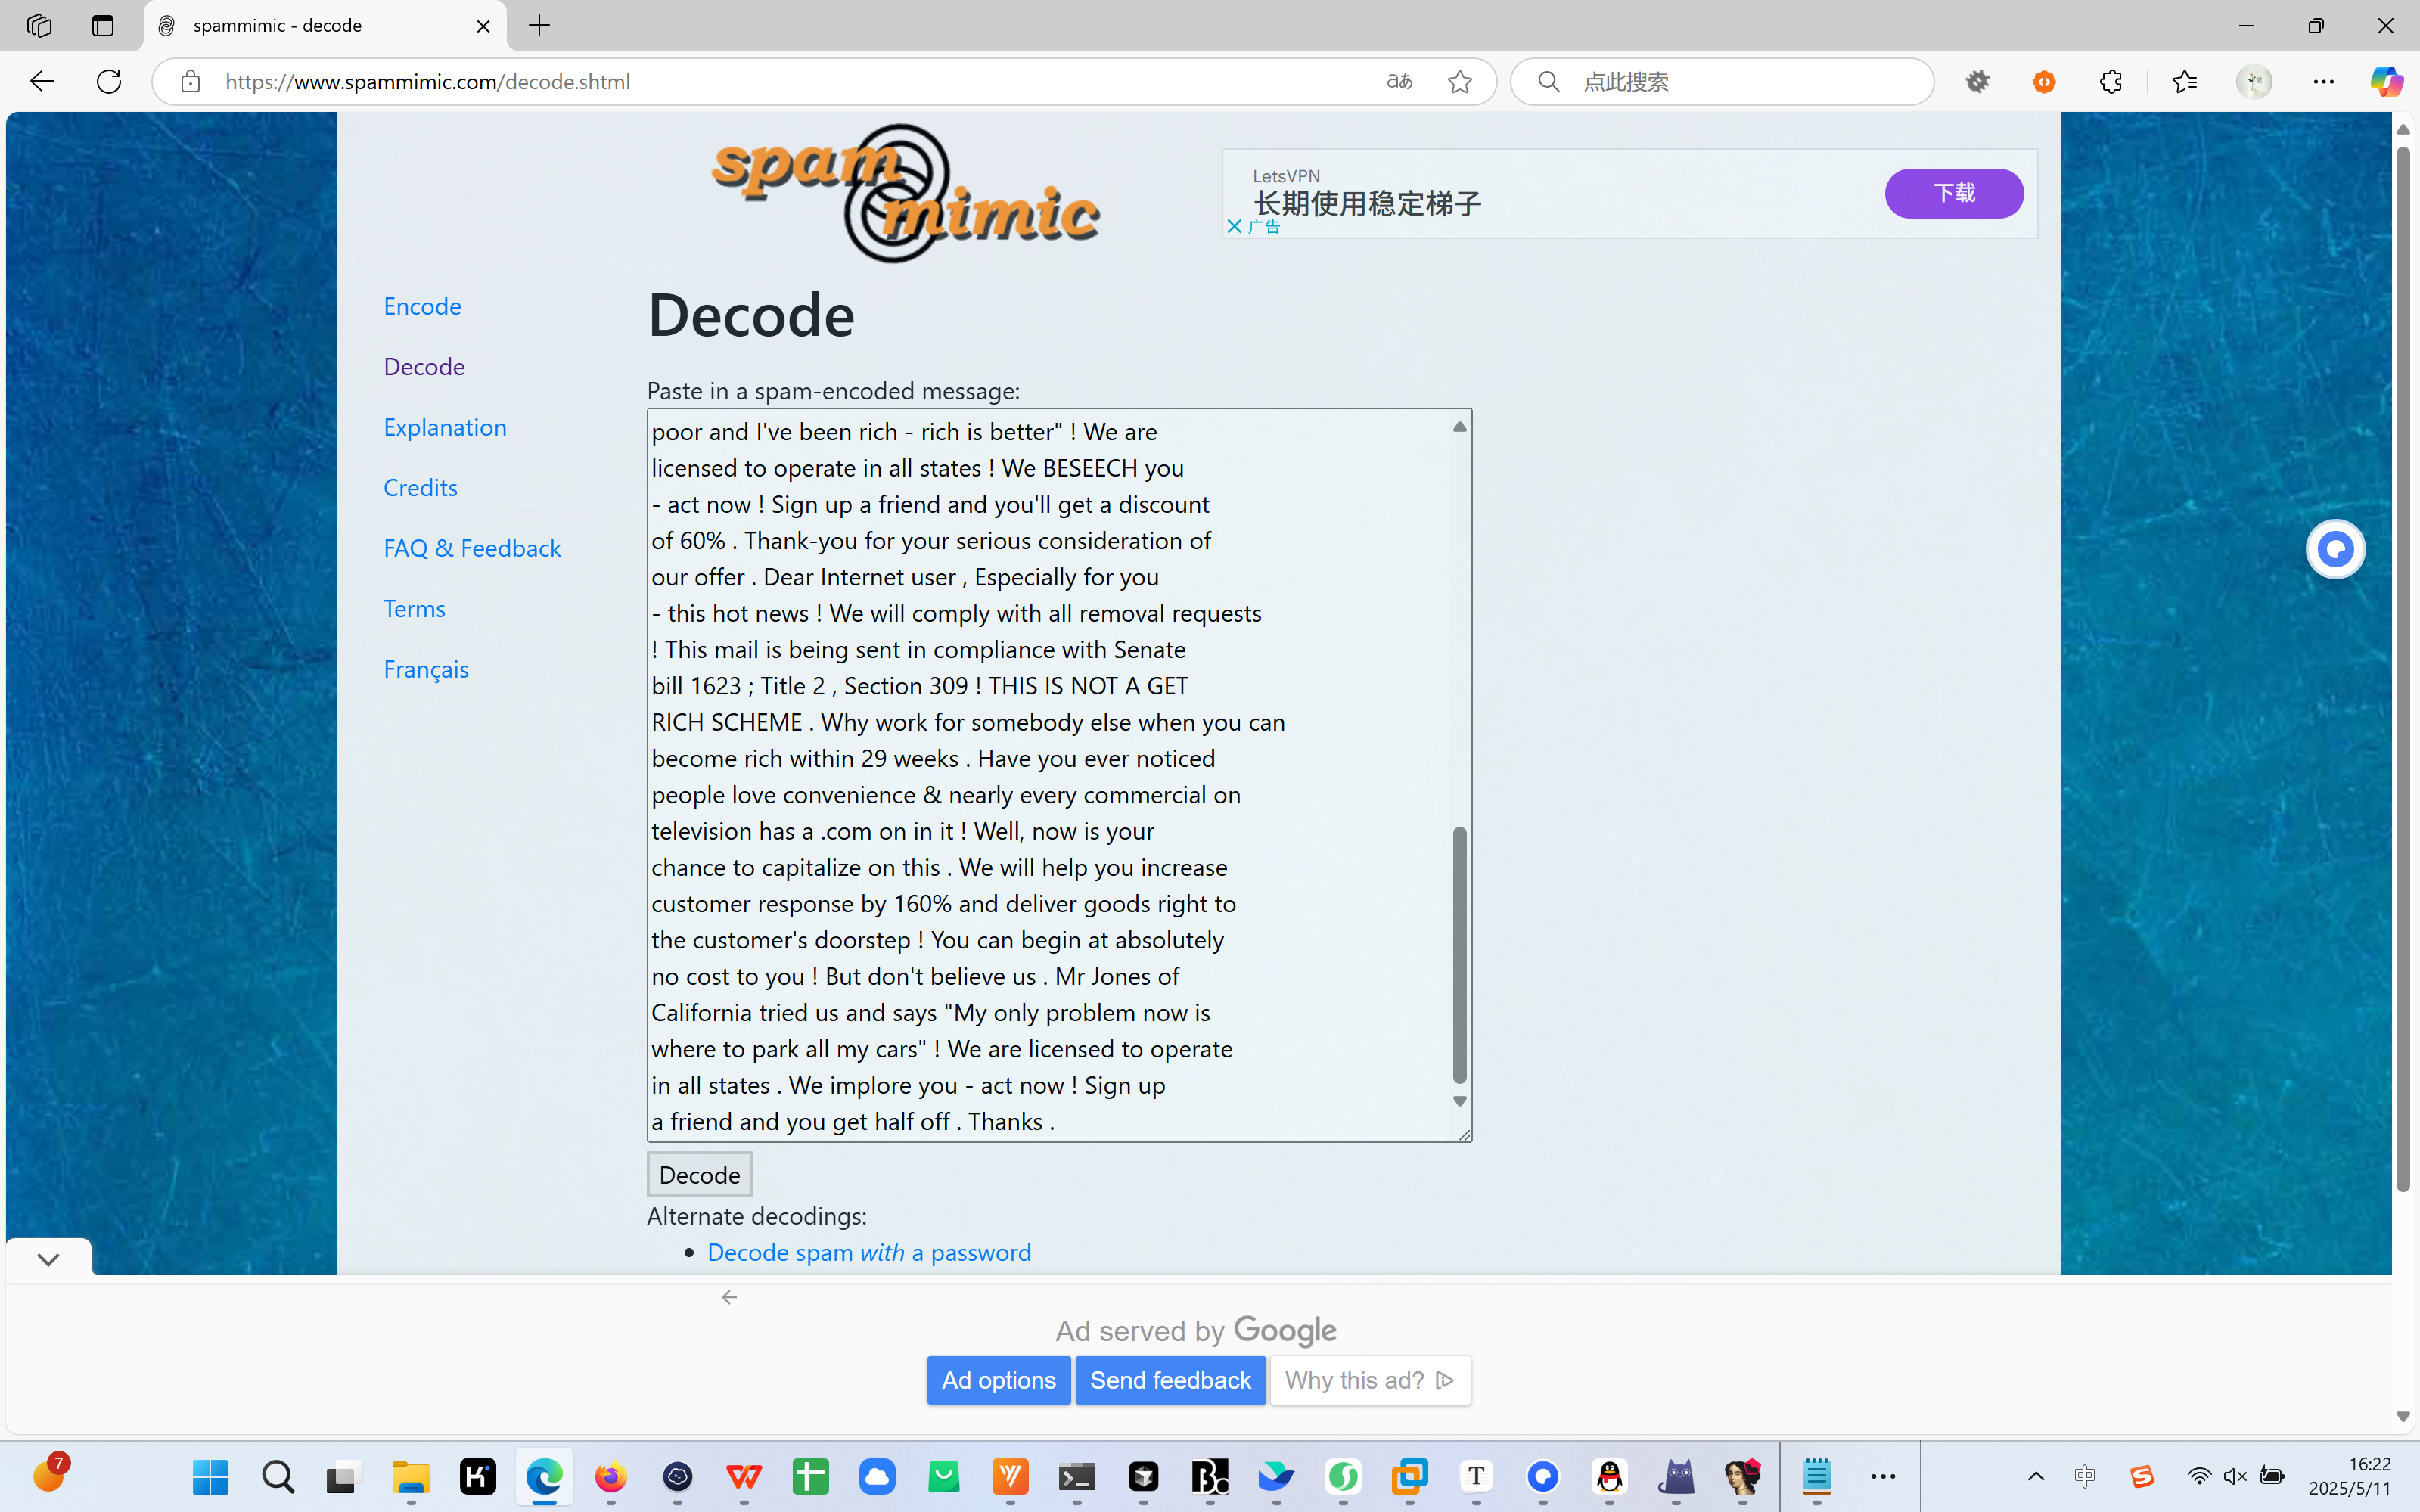Click the LetsVPN 下载 button in the ad
The width and height of the screenshot is (2420, 1512).
tap(1954, 193)
